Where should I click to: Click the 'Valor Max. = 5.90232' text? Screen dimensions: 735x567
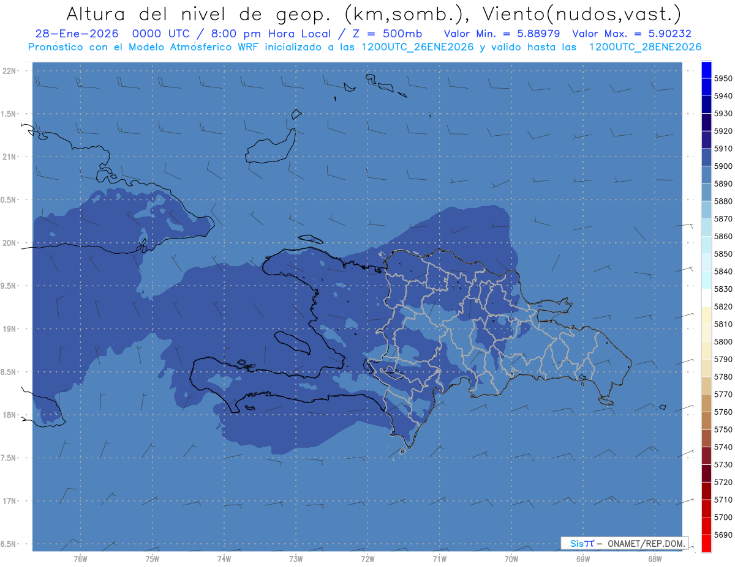[x=631, y=34]
